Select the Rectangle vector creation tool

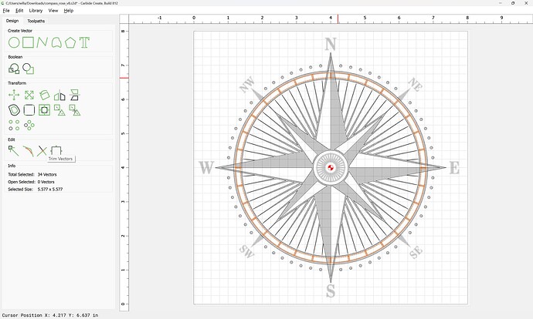click(29, 42)
